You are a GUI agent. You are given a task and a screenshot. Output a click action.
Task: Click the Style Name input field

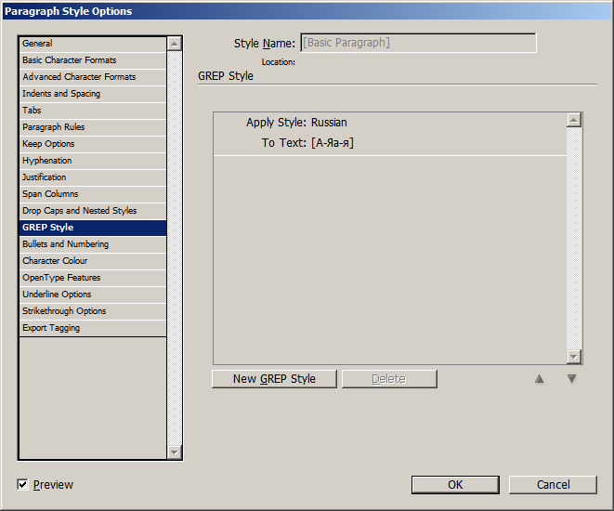pyautogui.click(x=418, y=43)
